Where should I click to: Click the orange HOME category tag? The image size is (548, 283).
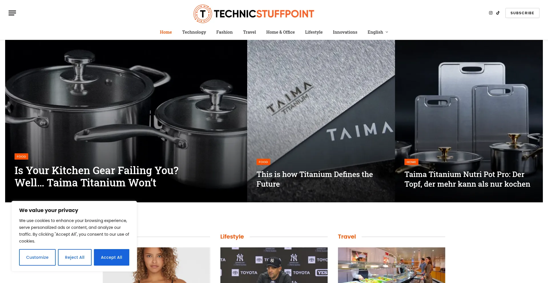pos(411,162)
